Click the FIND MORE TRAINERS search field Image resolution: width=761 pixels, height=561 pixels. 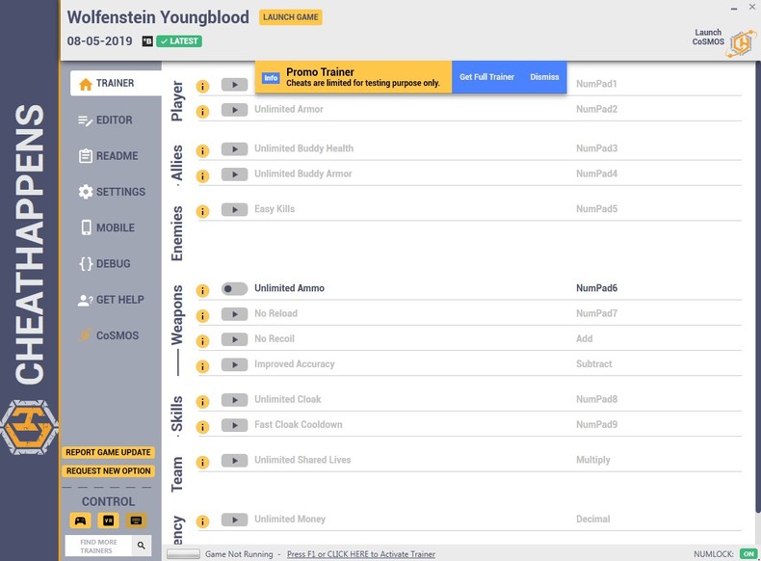[x=98, y=546]
